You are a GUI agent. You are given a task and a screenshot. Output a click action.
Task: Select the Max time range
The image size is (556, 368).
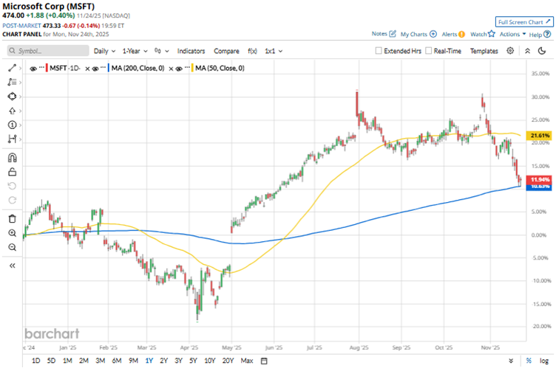click(247, 361)
